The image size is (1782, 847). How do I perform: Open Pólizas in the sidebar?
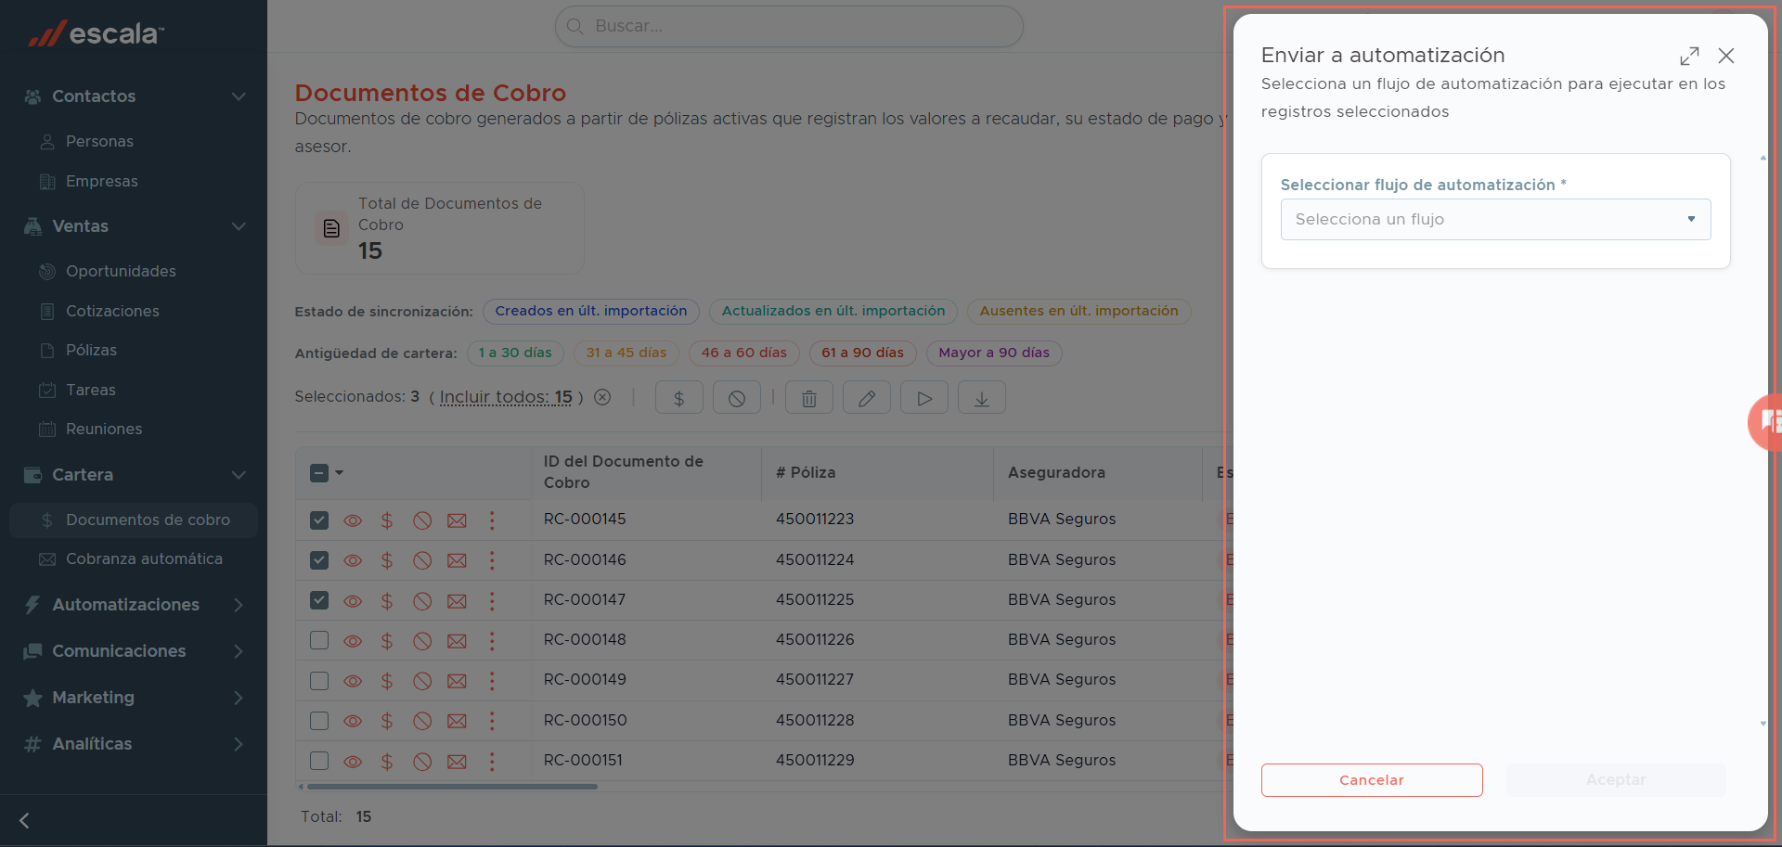click(x=91, y=351)
